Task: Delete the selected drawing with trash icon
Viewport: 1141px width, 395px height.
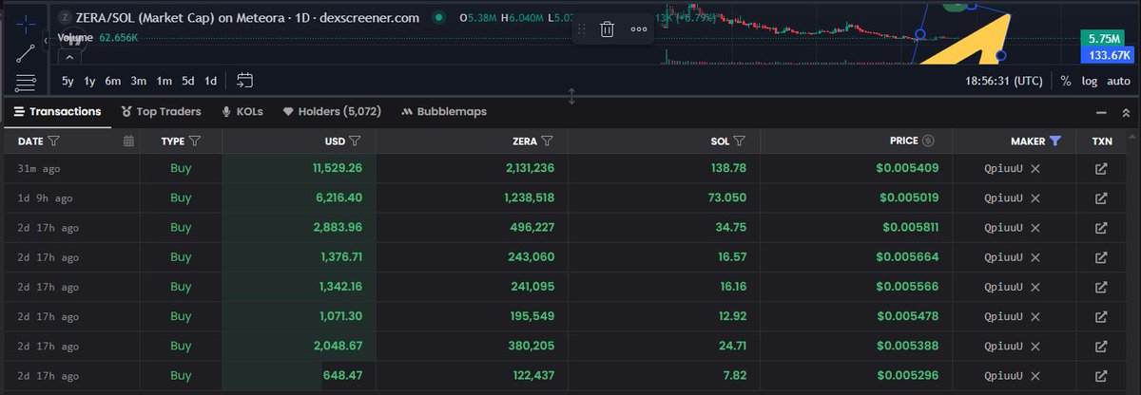Action: [x=607, y=29]
